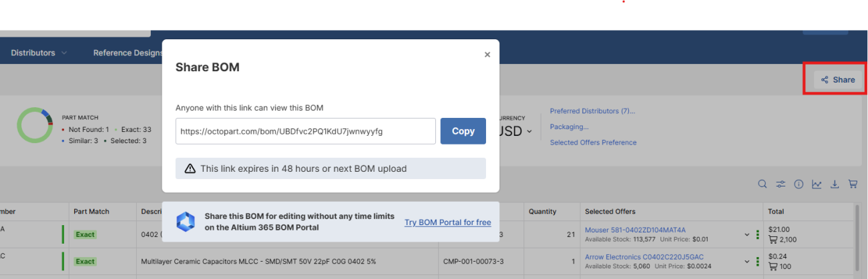
Task: Click the Total column header
Action: (x=808, y=212)
